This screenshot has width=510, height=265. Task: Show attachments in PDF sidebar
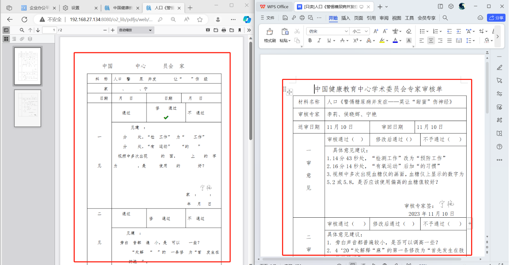(22, 39)
